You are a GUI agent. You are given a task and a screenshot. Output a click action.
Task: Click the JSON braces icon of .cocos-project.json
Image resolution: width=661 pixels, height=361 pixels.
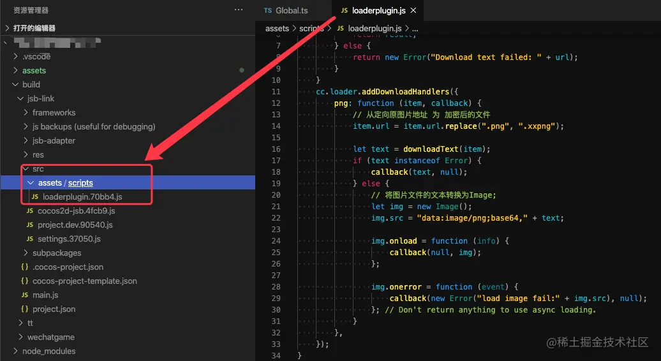(25, 267)
